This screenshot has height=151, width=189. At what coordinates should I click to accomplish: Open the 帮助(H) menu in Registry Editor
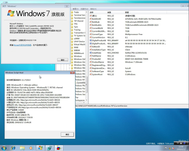tap(93, 9)
